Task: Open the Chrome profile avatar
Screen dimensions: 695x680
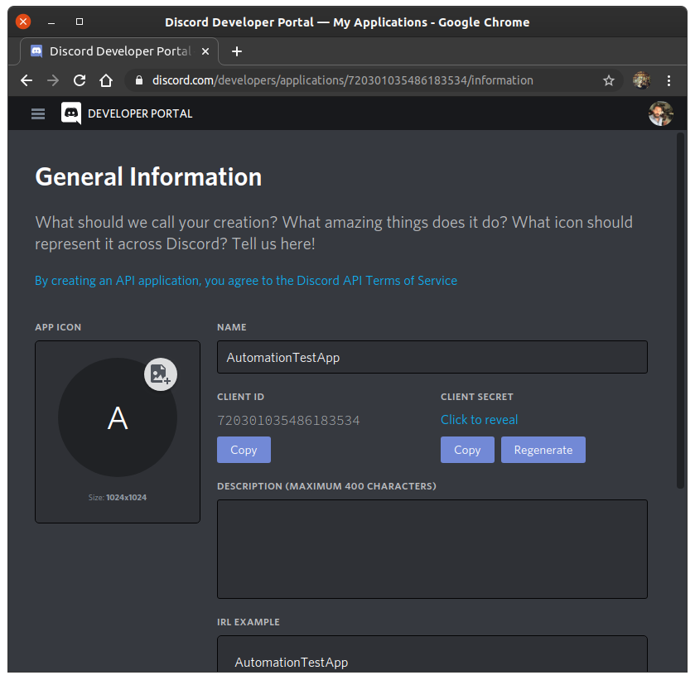Action: pos(641,80)
